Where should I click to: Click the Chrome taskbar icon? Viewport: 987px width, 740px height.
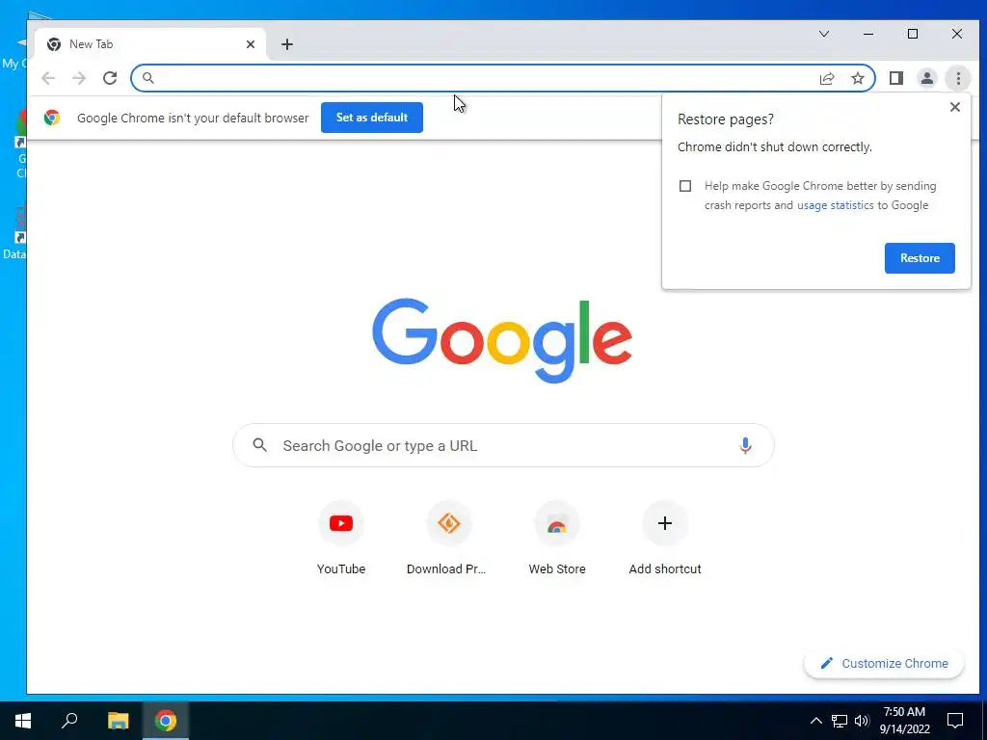166,721
